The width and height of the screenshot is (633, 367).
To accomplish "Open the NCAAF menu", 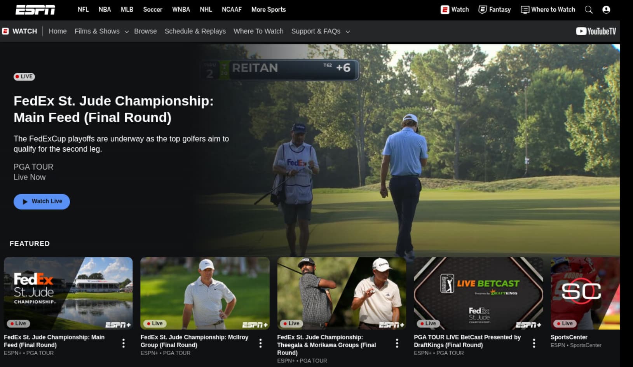I will pos(232,10).
